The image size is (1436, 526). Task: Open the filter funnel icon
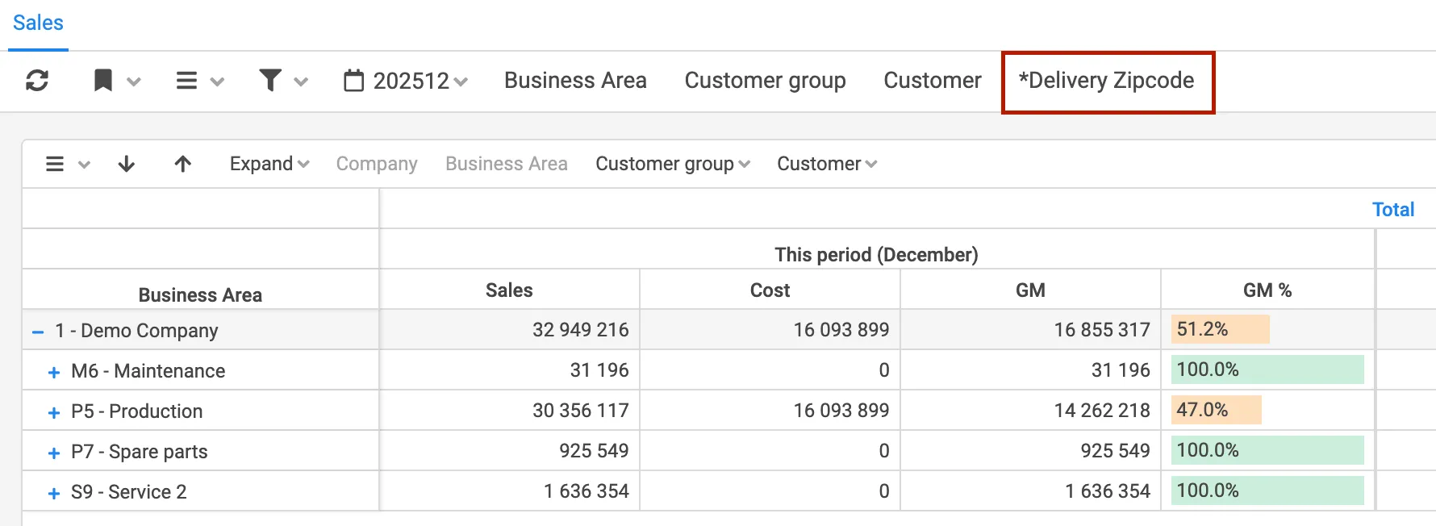click(270, 81)
